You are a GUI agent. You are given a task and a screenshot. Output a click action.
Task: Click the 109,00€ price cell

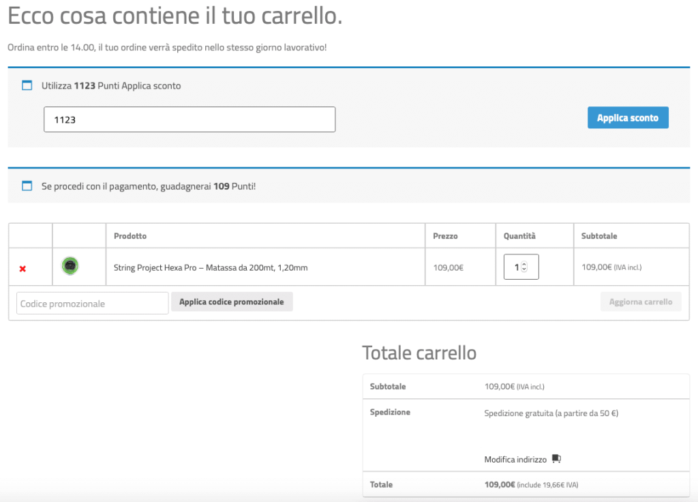pos(449,267)
